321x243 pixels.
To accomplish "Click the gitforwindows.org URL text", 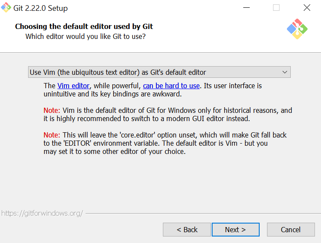I will pos(42,213).
